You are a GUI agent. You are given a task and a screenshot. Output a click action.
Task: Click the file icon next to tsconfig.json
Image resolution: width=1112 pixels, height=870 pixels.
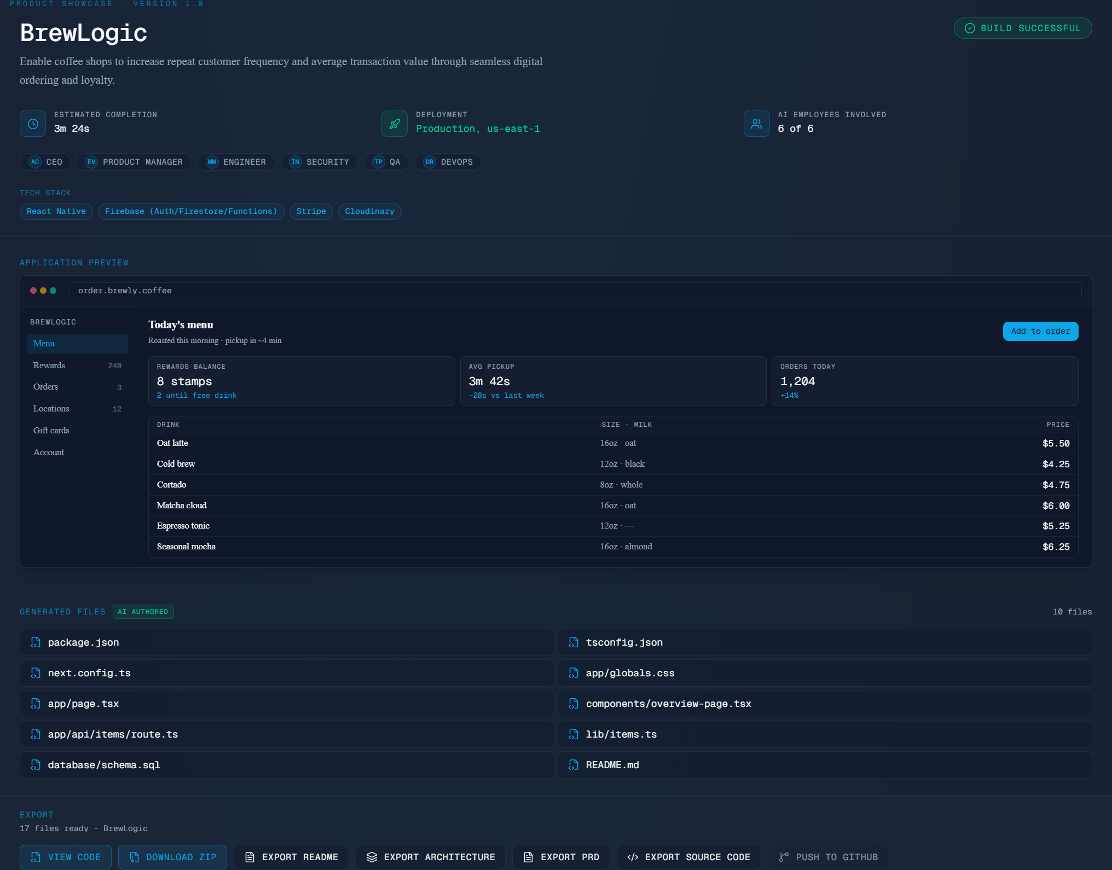tap(574, 642)
